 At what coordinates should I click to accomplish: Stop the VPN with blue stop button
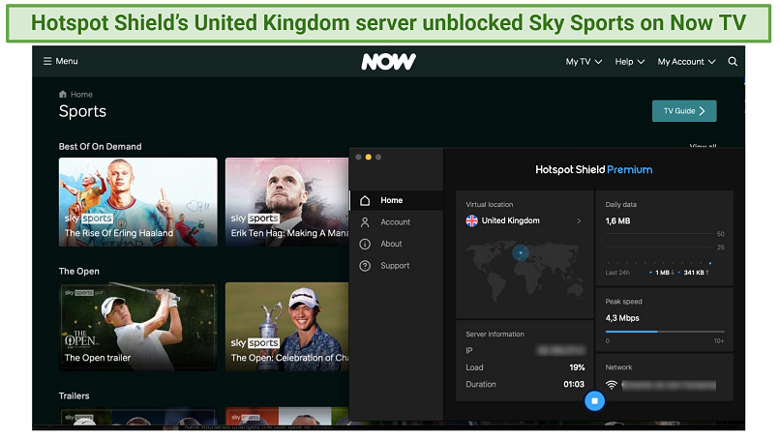tap(594, 400)
